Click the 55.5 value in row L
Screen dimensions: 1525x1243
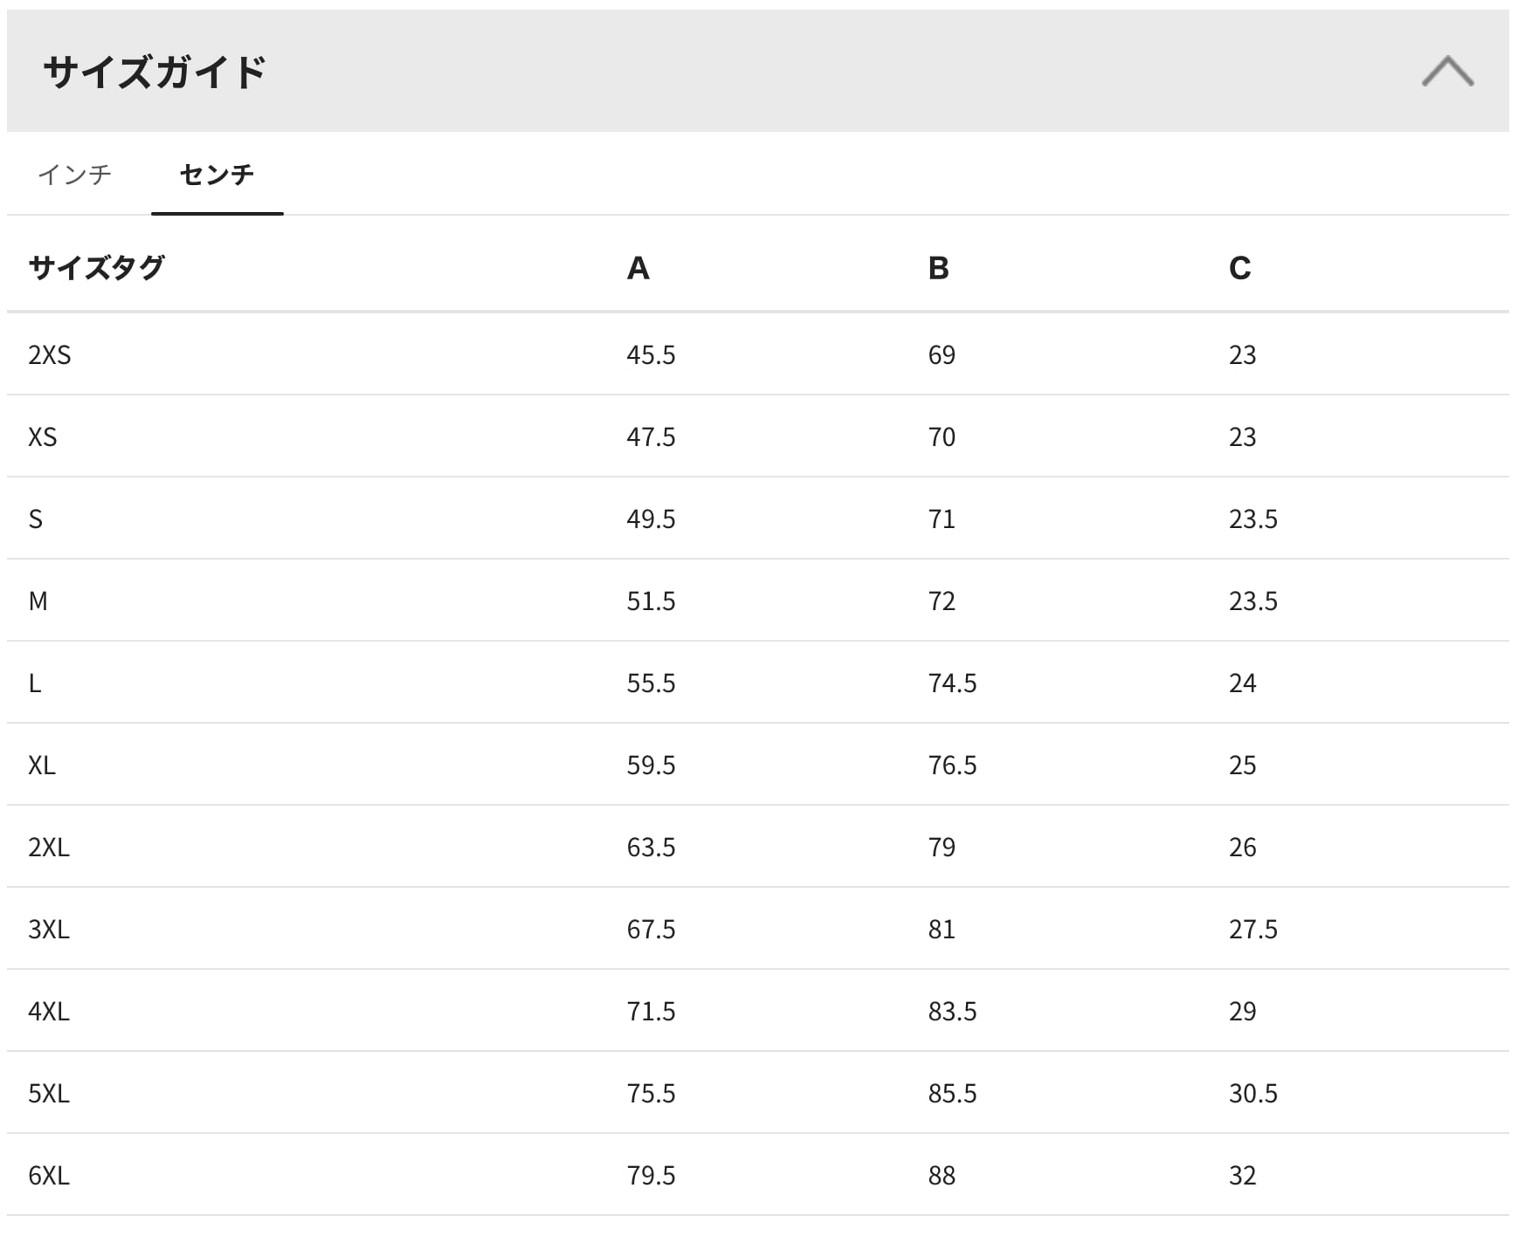[651, 683]
